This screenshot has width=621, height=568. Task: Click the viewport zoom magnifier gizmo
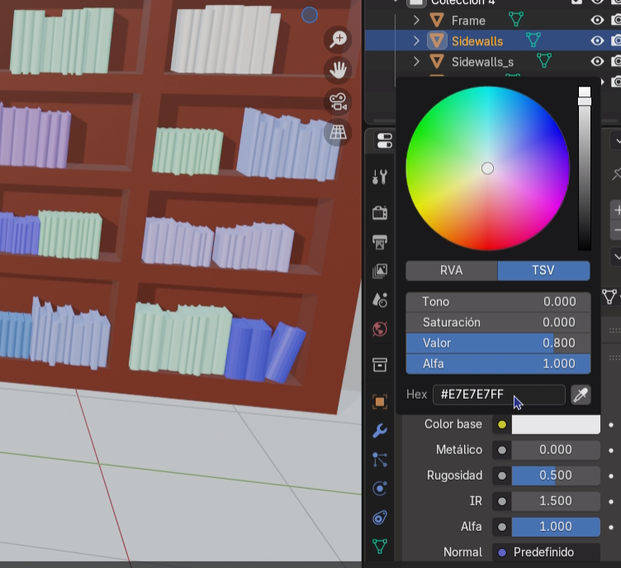click(338, 39)
